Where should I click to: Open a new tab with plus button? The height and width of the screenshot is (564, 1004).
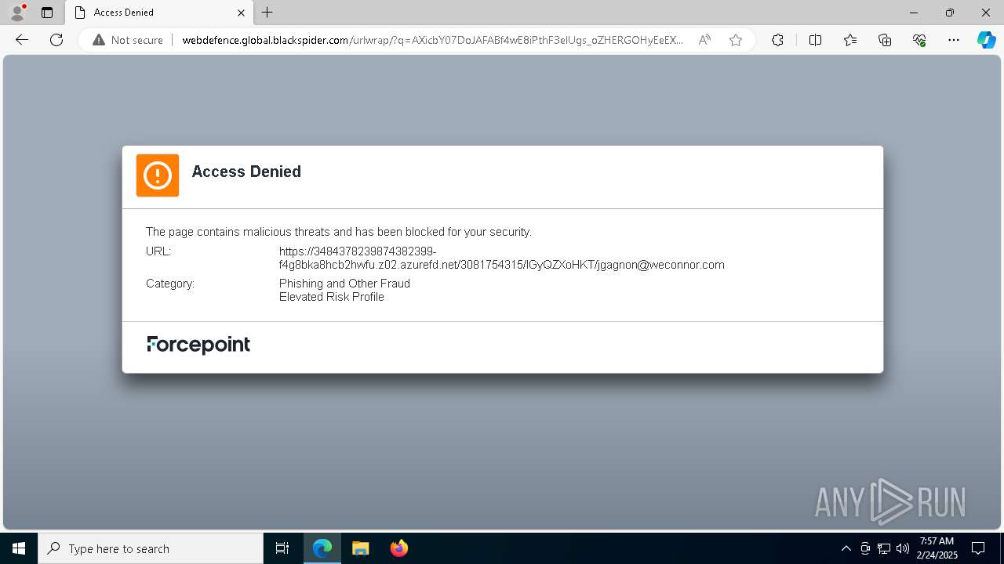(267, 13)
